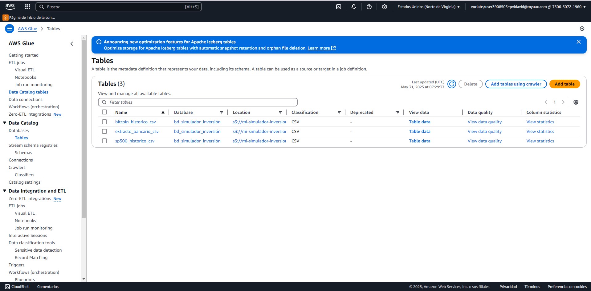Open Data connections in sidebar

pos(26,99)
